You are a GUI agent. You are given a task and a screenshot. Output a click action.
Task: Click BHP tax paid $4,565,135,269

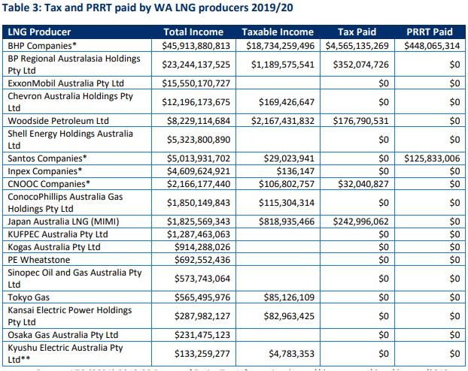click(357, 46)
